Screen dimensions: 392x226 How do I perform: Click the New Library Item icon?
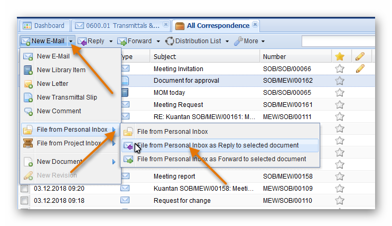[x=28, y=70]
